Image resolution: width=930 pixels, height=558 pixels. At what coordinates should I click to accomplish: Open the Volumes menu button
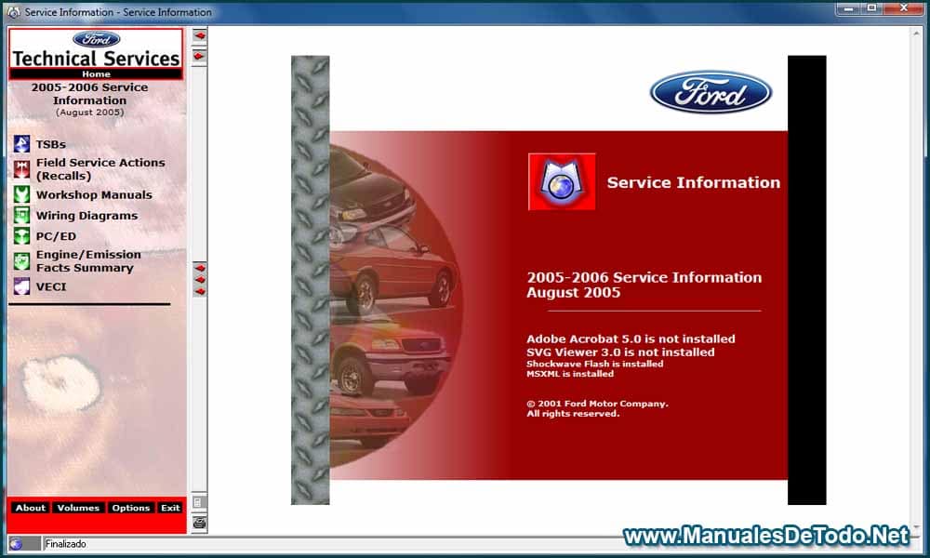(x=78, y=508)
